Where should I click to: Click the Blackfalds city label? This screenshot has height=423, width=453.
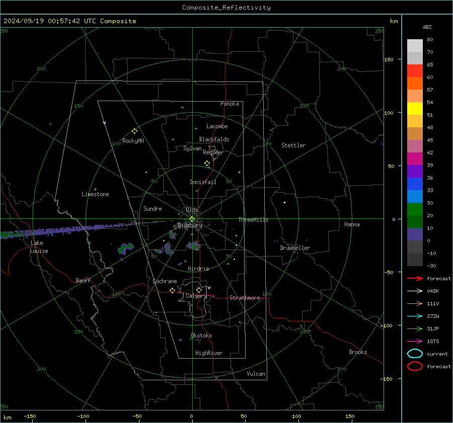(214, 139)
